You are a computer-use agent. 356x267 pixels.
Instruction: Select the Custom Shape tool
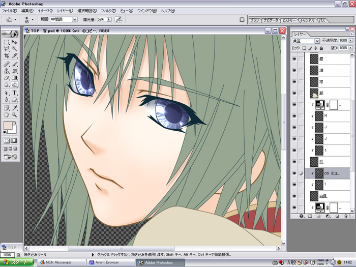pos(14,100)
